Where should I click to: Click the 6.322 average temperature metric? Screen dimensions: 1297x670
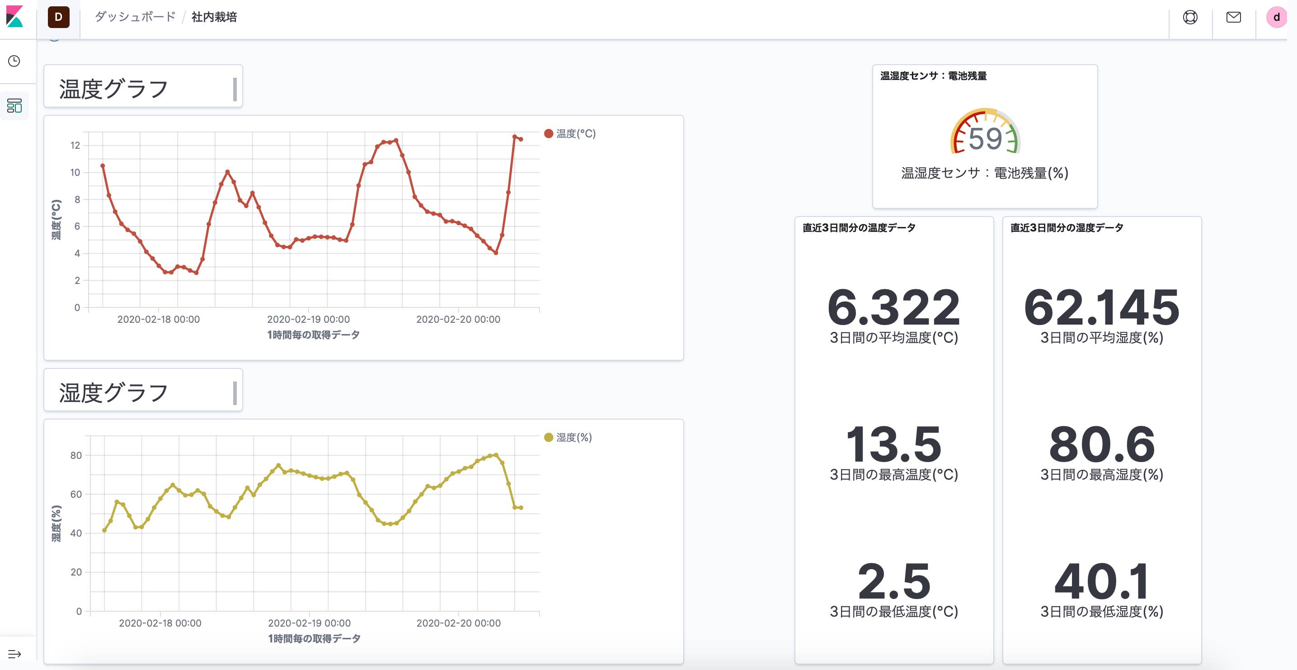[894, 307]
